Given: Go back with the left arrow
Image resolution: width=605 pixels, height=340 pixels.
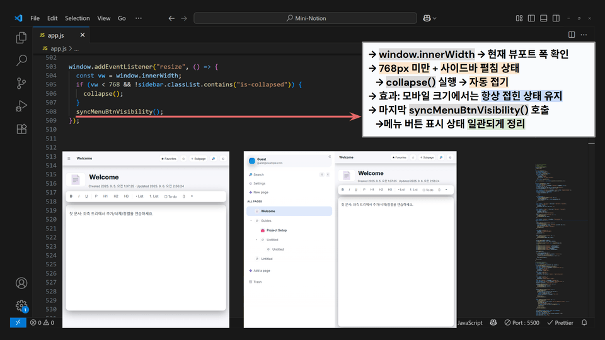Looking at the screenshot, I should point(171,18).
